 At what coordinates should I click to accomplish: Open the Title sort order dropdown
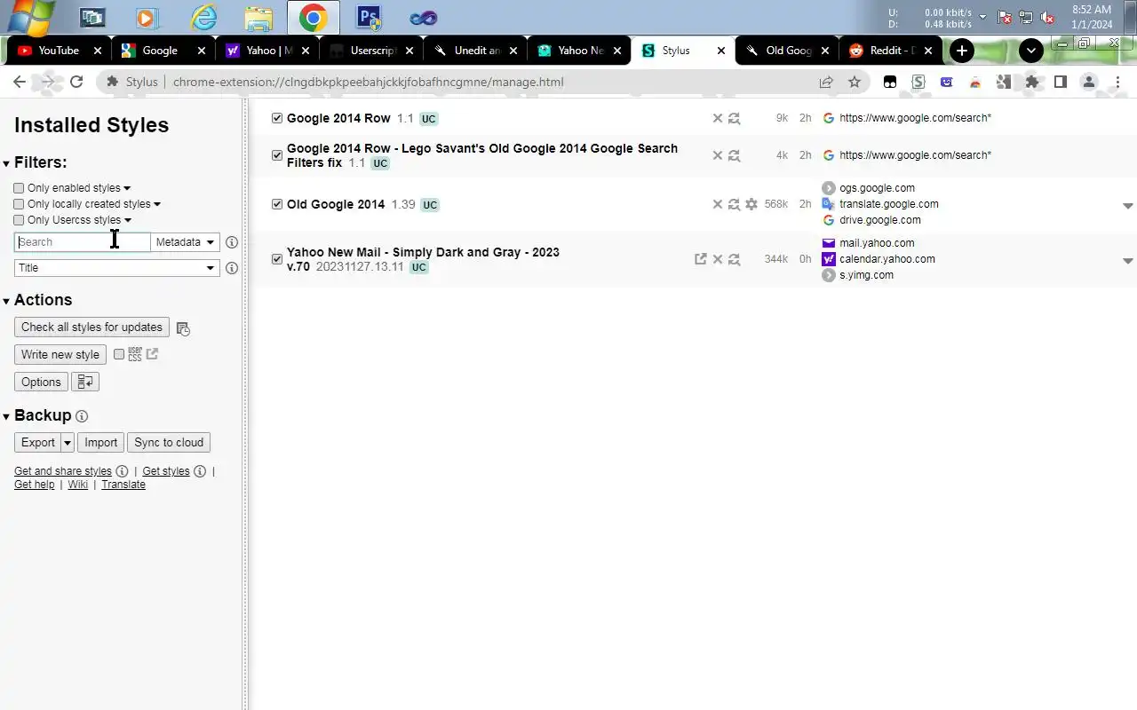point(116,268)
